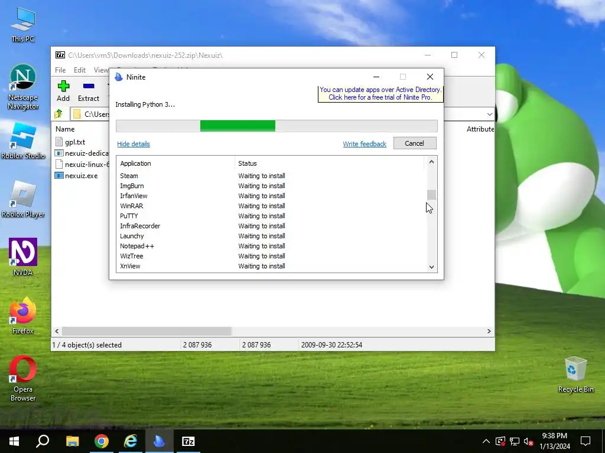Maximize the 7-Zip window
605x453 pixels.
click(454, 55)
